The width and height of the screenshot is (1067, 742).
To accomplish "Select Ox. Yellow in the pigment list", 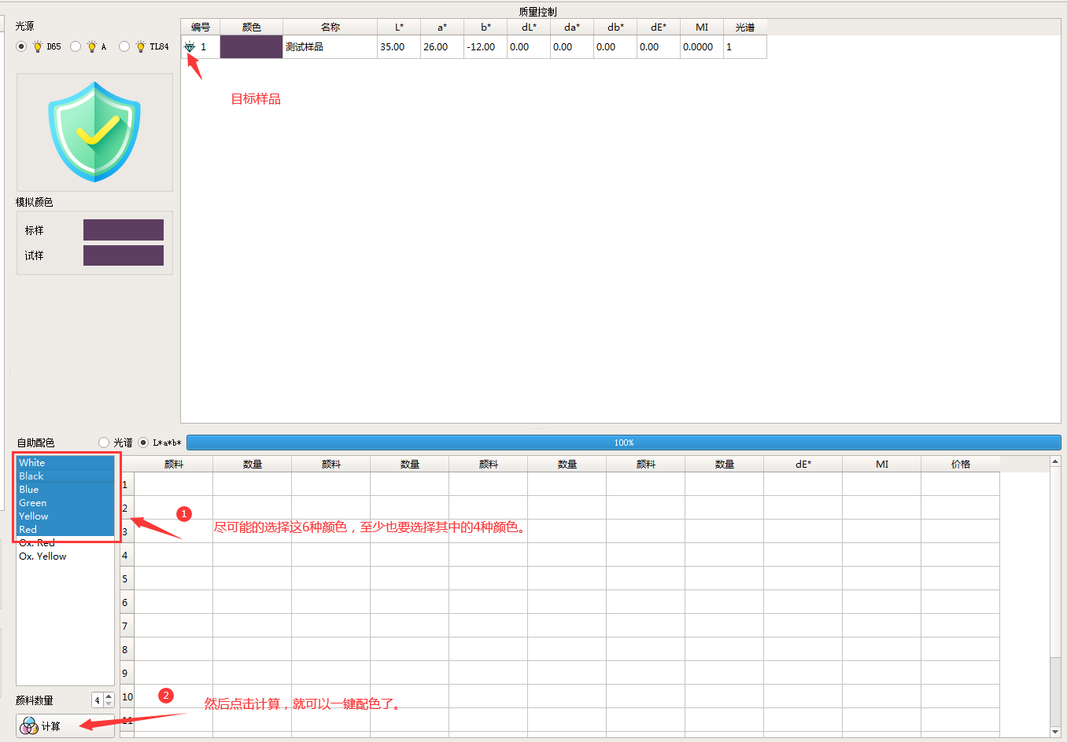I will coord(42,556).
